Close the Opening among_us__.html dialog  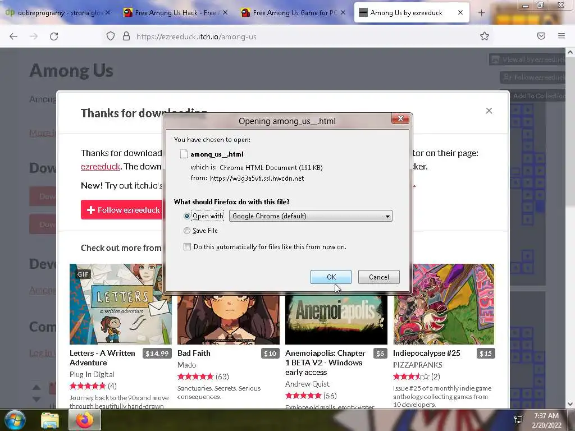400,118
